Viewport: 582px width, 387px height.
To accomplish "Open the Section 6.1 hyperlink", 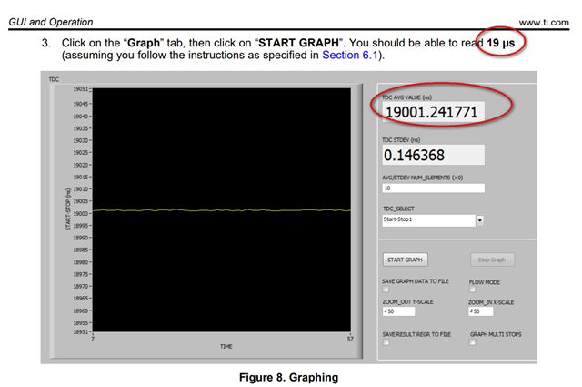I will (x=349, y=55).
